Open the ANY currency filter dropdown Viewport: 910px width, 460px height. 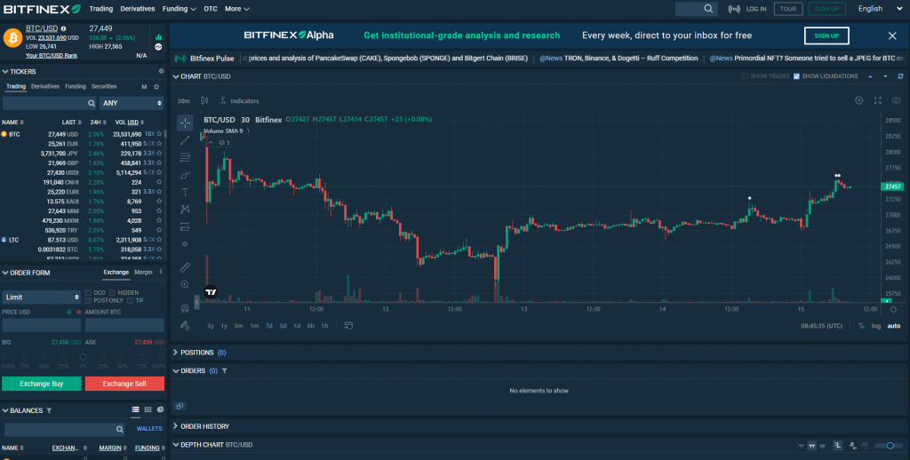tap(132, 103)
